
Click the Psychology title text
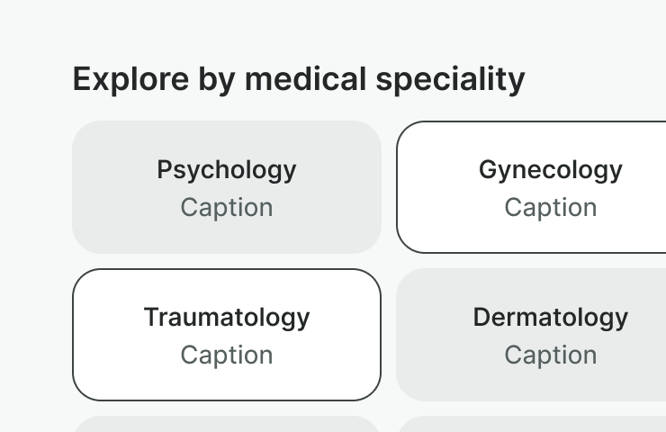pos(227,170)
